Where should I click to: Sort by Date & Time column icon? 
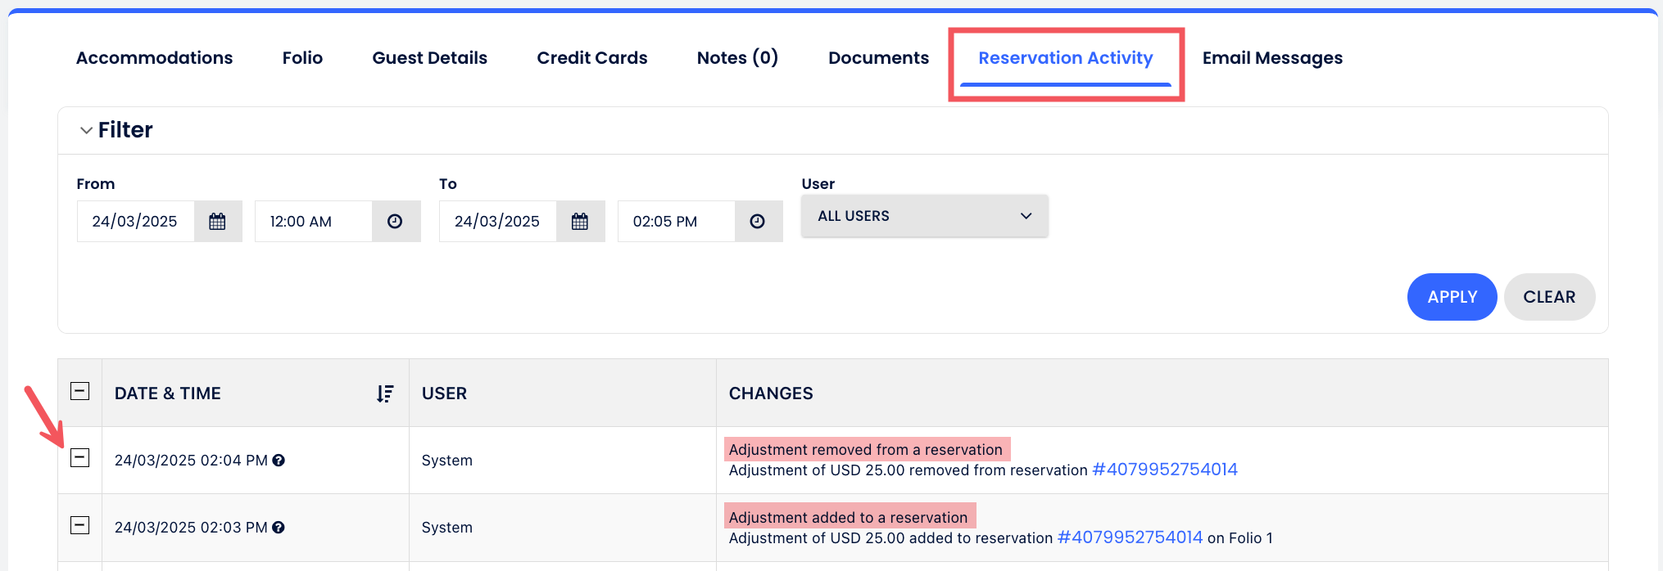click(x=385, y=393)
